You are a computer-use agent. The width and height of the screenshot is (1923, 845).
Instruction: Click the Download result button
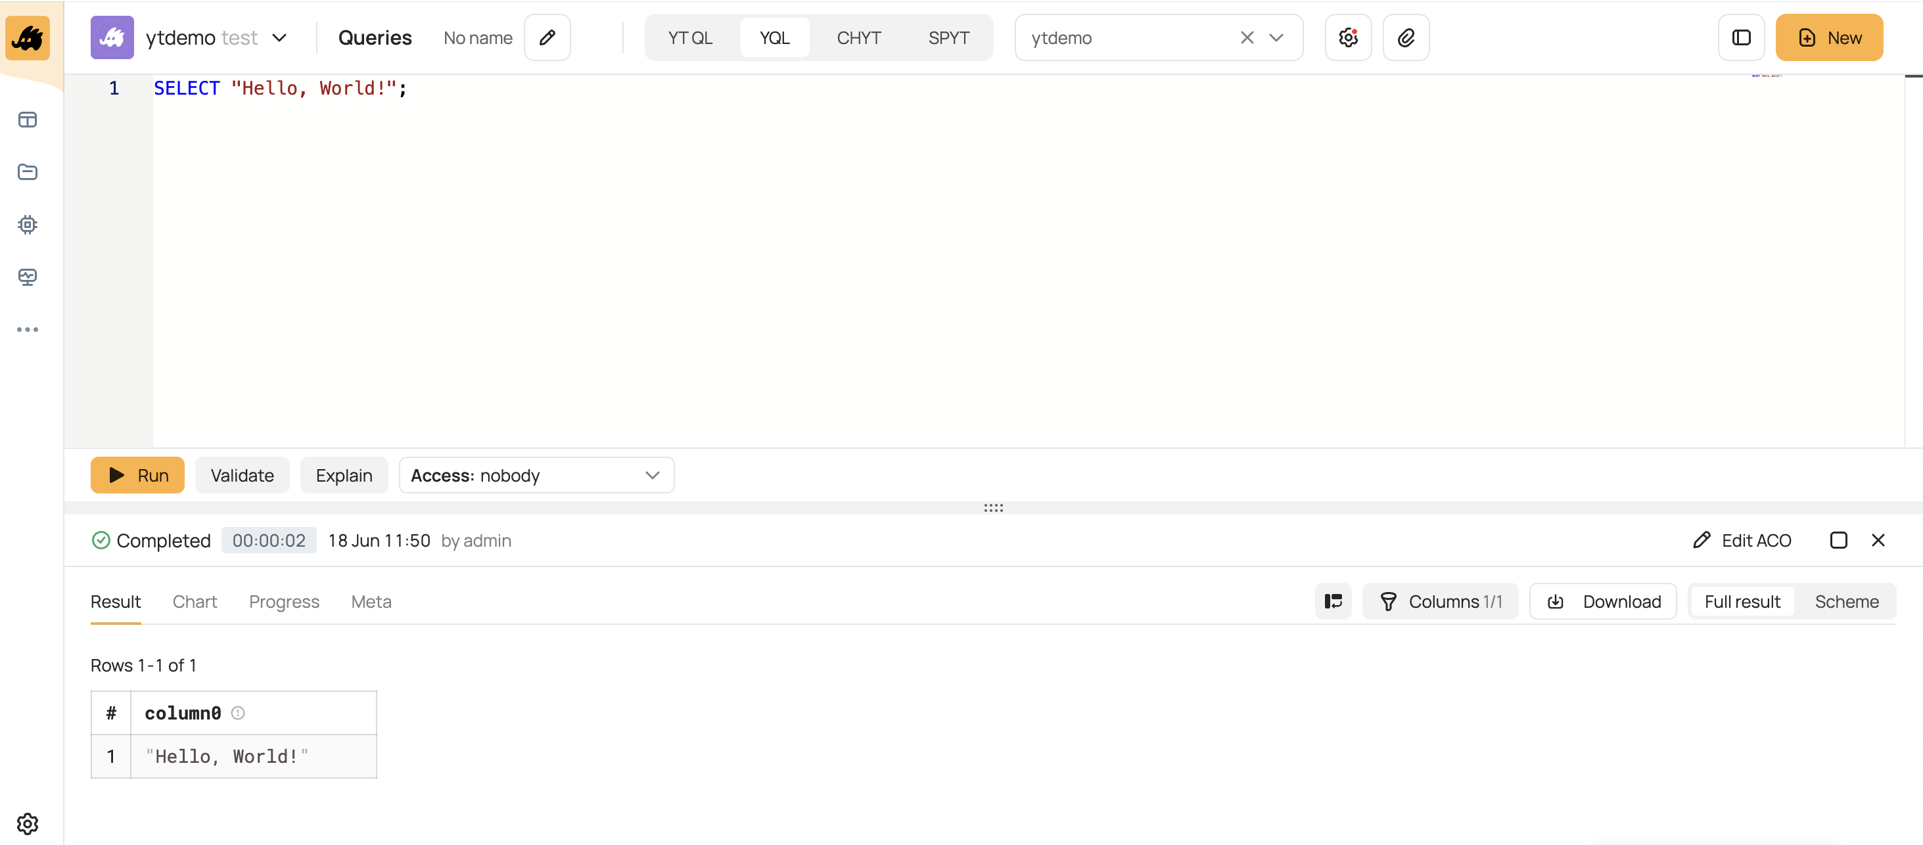(1604, 602)
